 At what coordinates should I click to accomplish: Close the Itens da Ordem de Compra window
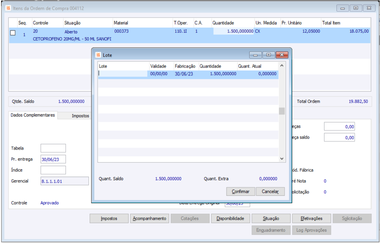[x=369, y=8]
